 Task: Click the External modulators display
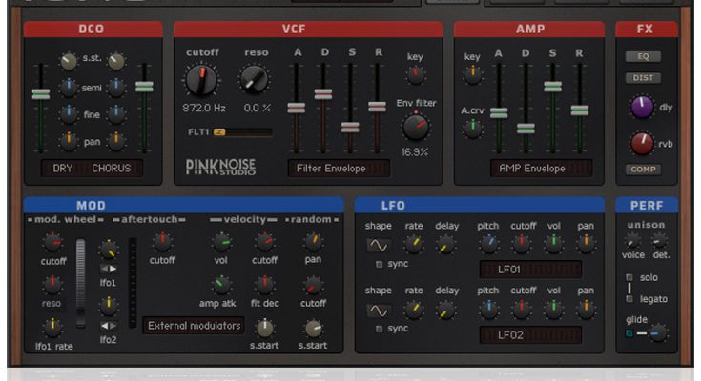[x=193, y=326]
